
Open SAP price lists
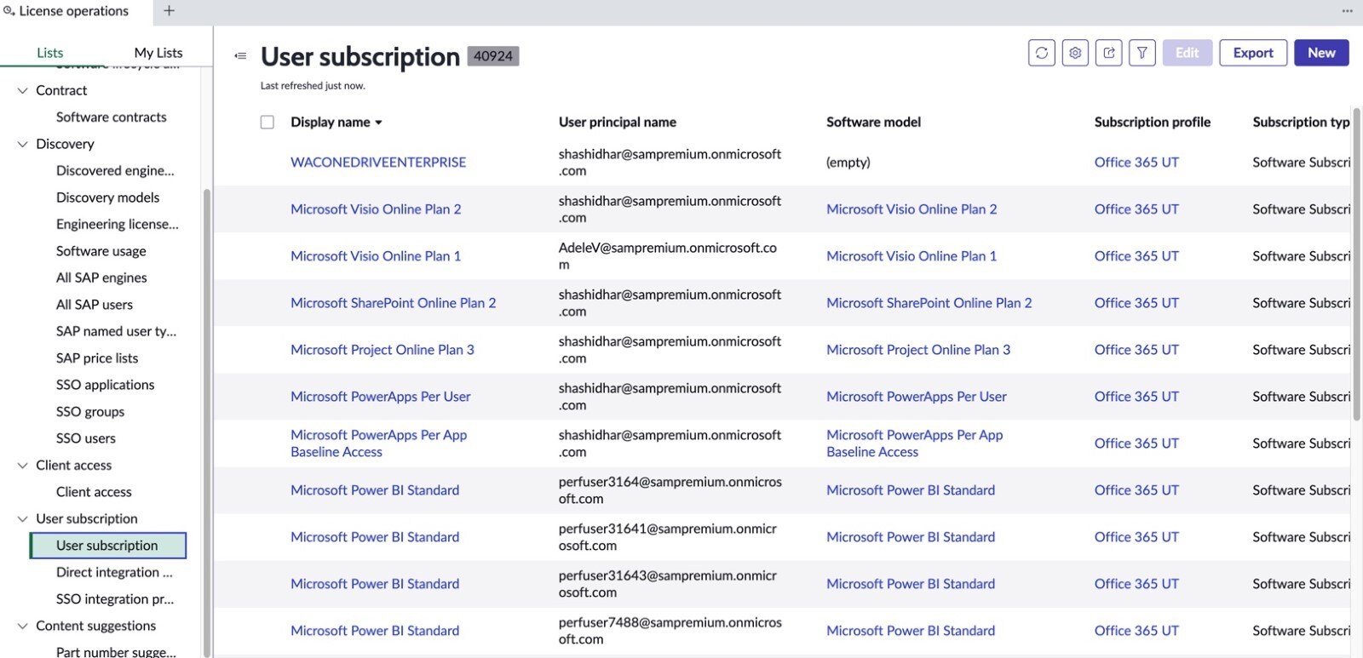pyautogui.click(x=97, y=358)
